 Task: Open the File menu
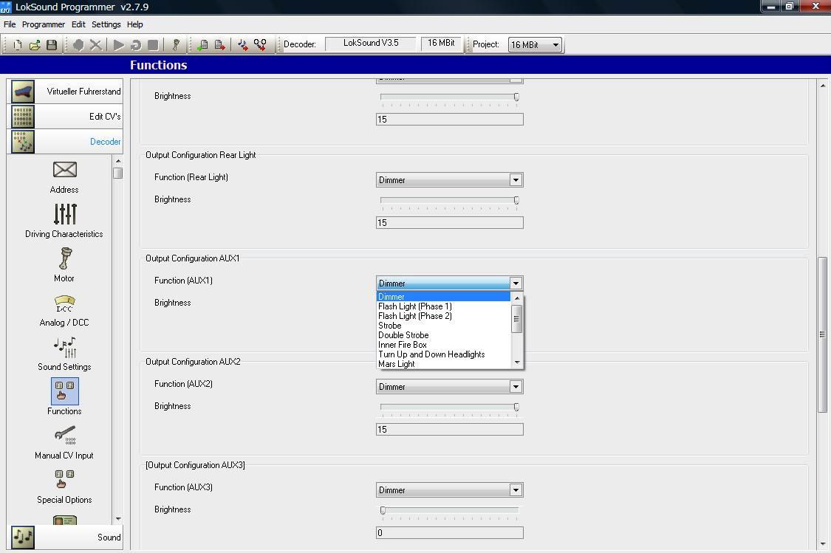tap(10, 24)
